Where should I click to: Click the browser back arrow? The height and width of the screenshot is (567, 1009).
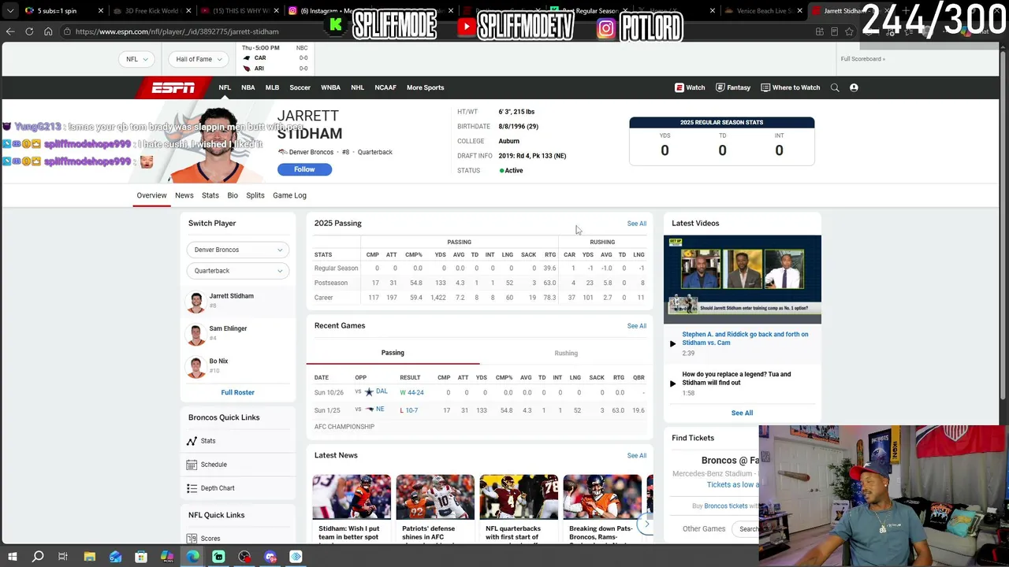tap(10, 31)
